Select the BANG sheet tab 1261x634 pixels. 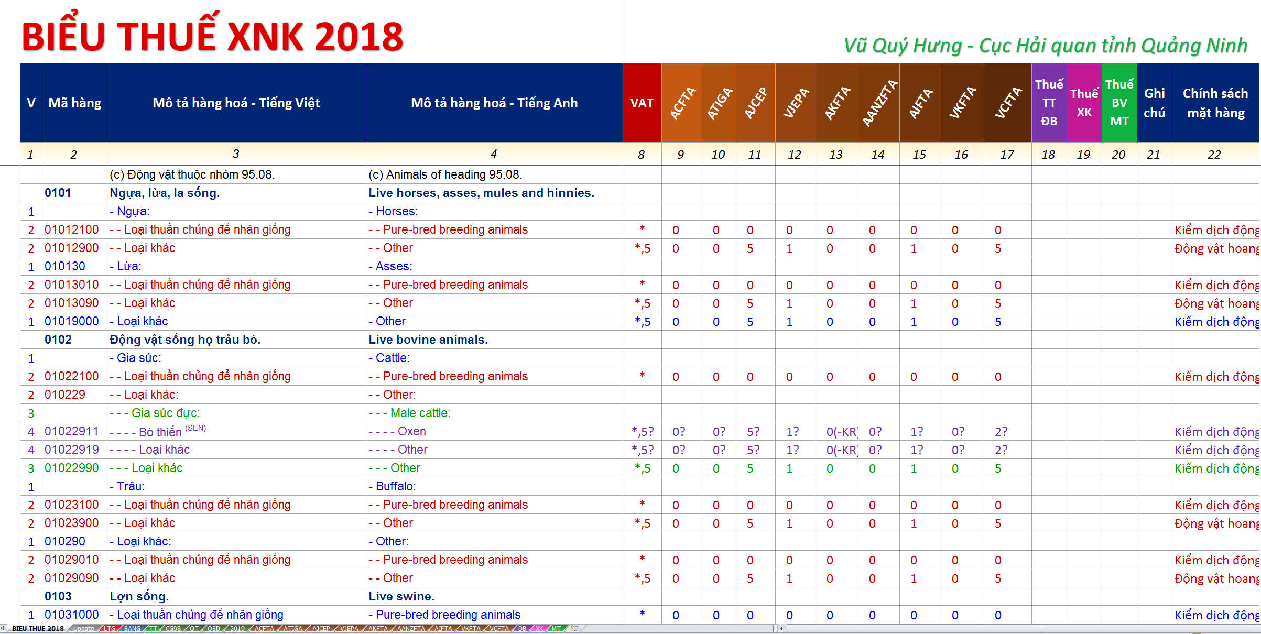[x=132, y=628]
